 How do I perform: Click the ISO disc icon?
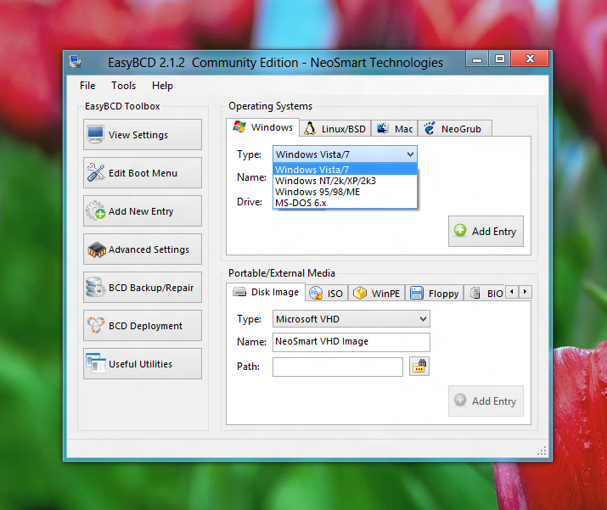[x=316, y=293]
